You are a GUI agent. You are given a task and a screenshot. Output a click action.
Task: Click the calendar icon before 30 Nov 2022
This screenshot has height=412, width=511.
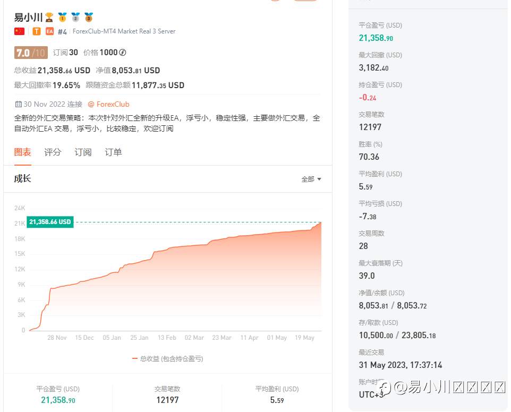pos(18,104)
